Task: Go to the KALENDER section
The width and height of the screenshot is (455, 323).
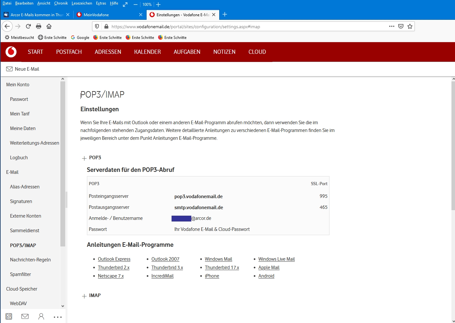Action: (x=148, y=52)
